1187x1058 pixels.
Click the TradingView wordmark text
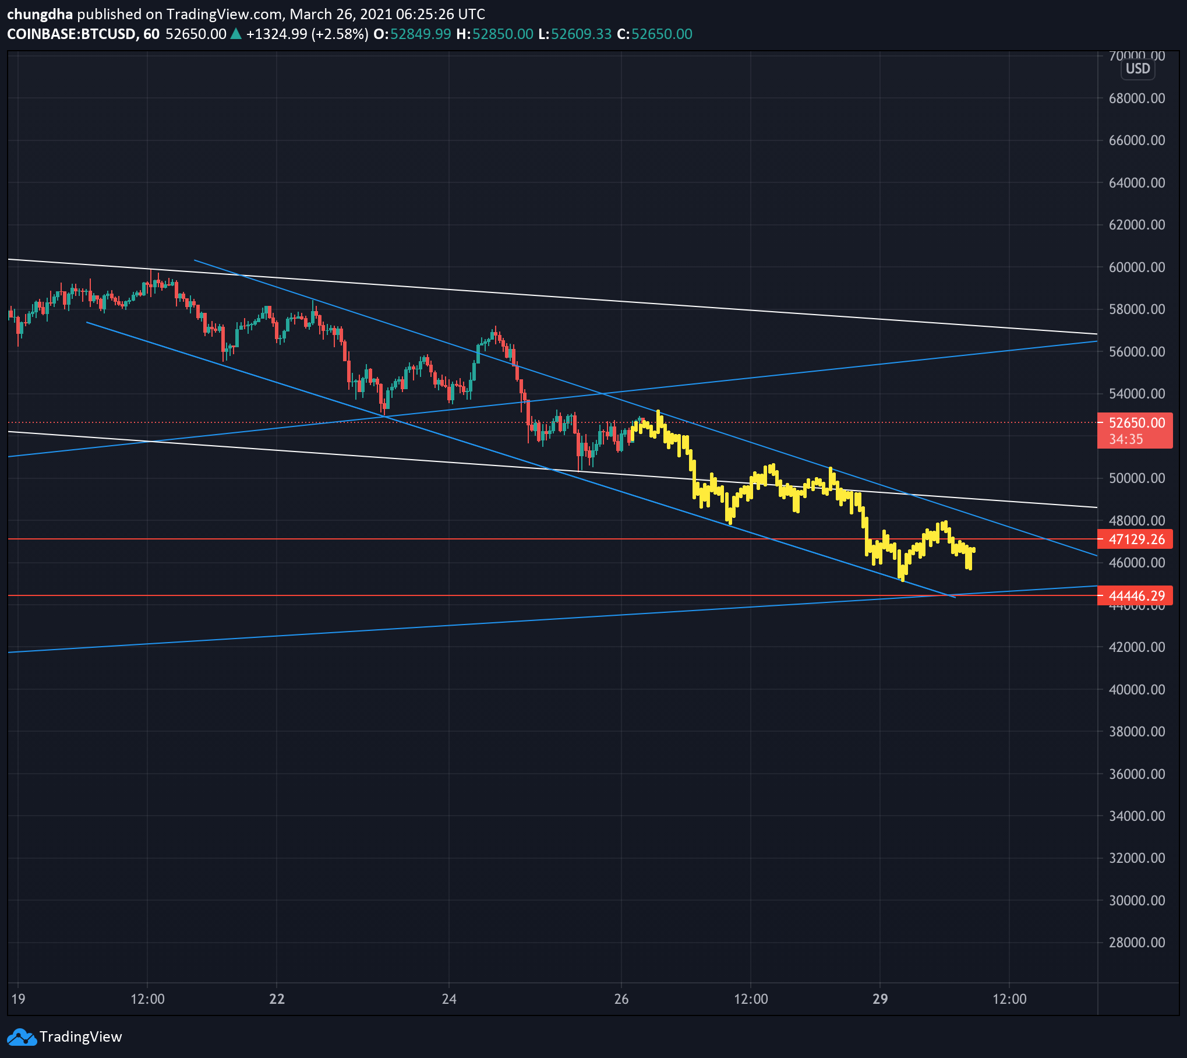click(x=81, y=1037)
